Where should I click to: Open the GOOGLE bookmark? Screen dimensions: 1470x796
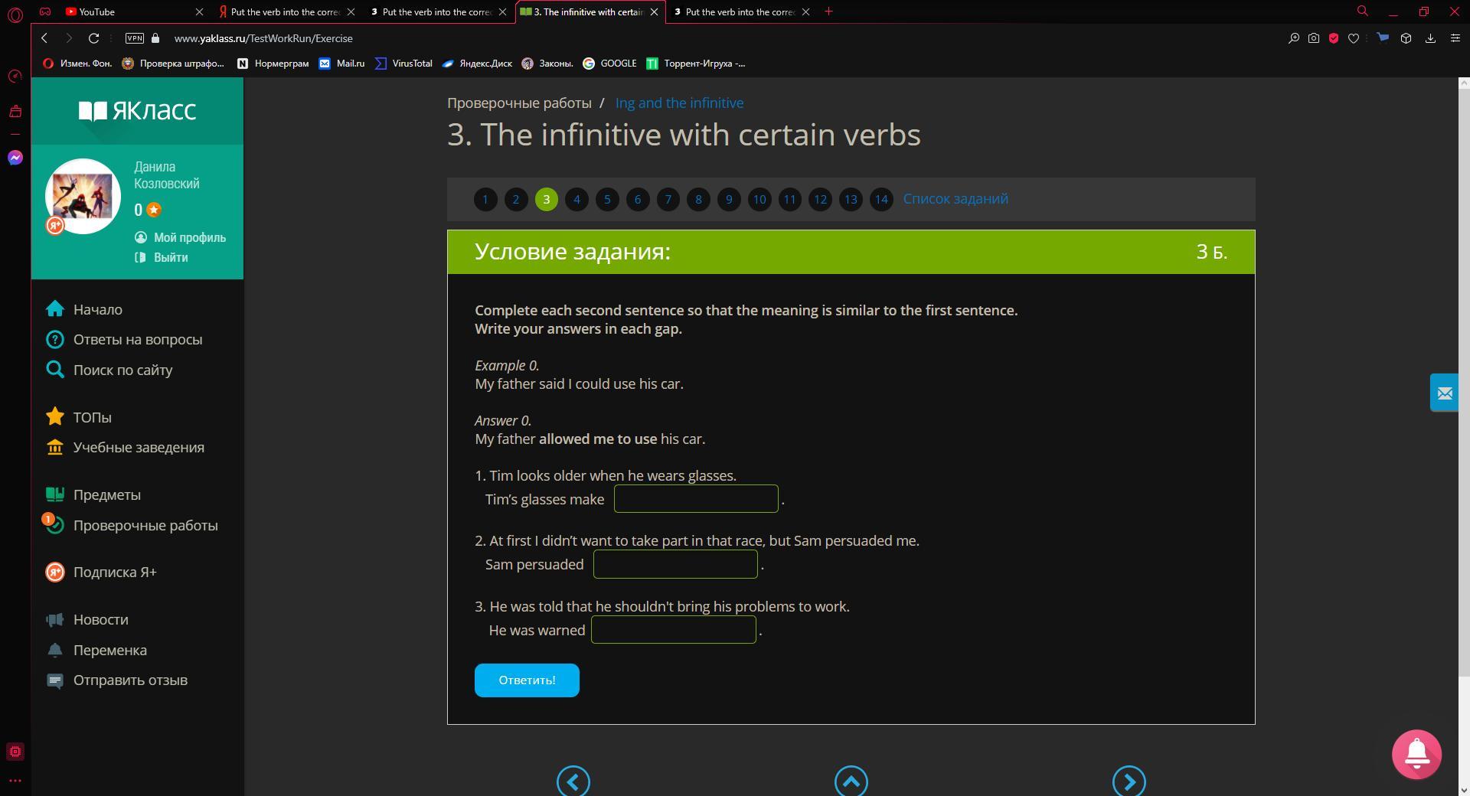pos(610,64)
